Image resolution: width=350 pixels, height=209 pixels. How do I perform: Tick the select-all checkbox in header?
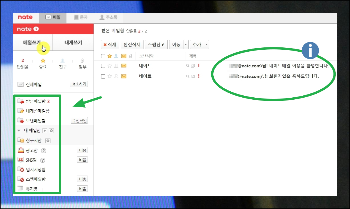click(103, 56)
